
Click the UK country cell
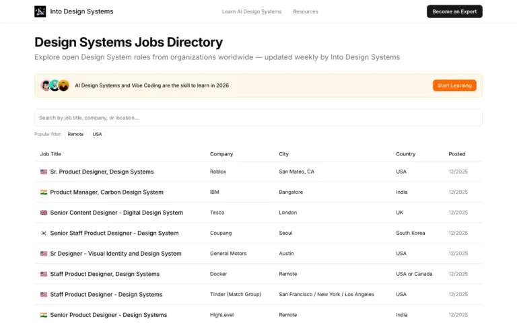click(x=400, y=213)
